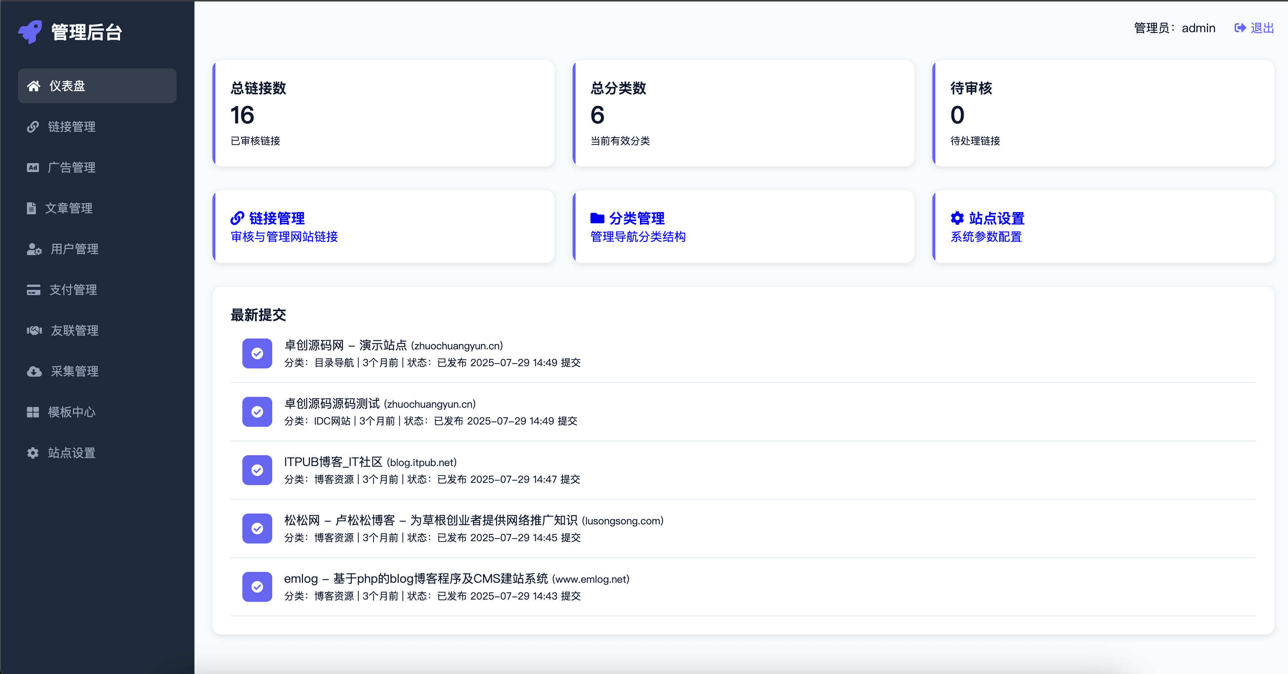Click the 支付管理 card icon
1288x674 pixels.
(x=33, y=290)
